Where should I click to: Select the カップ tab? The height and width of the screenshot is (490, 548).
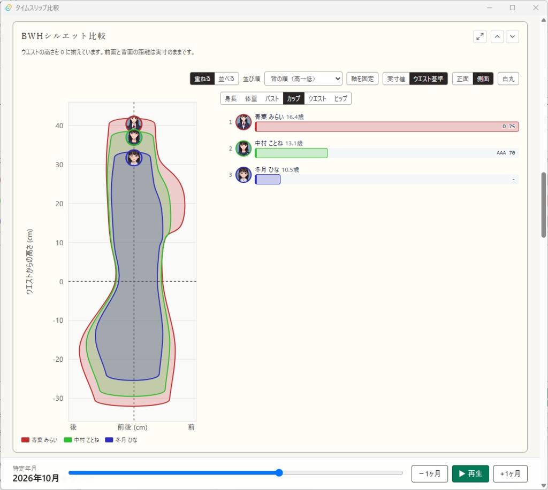294,98
